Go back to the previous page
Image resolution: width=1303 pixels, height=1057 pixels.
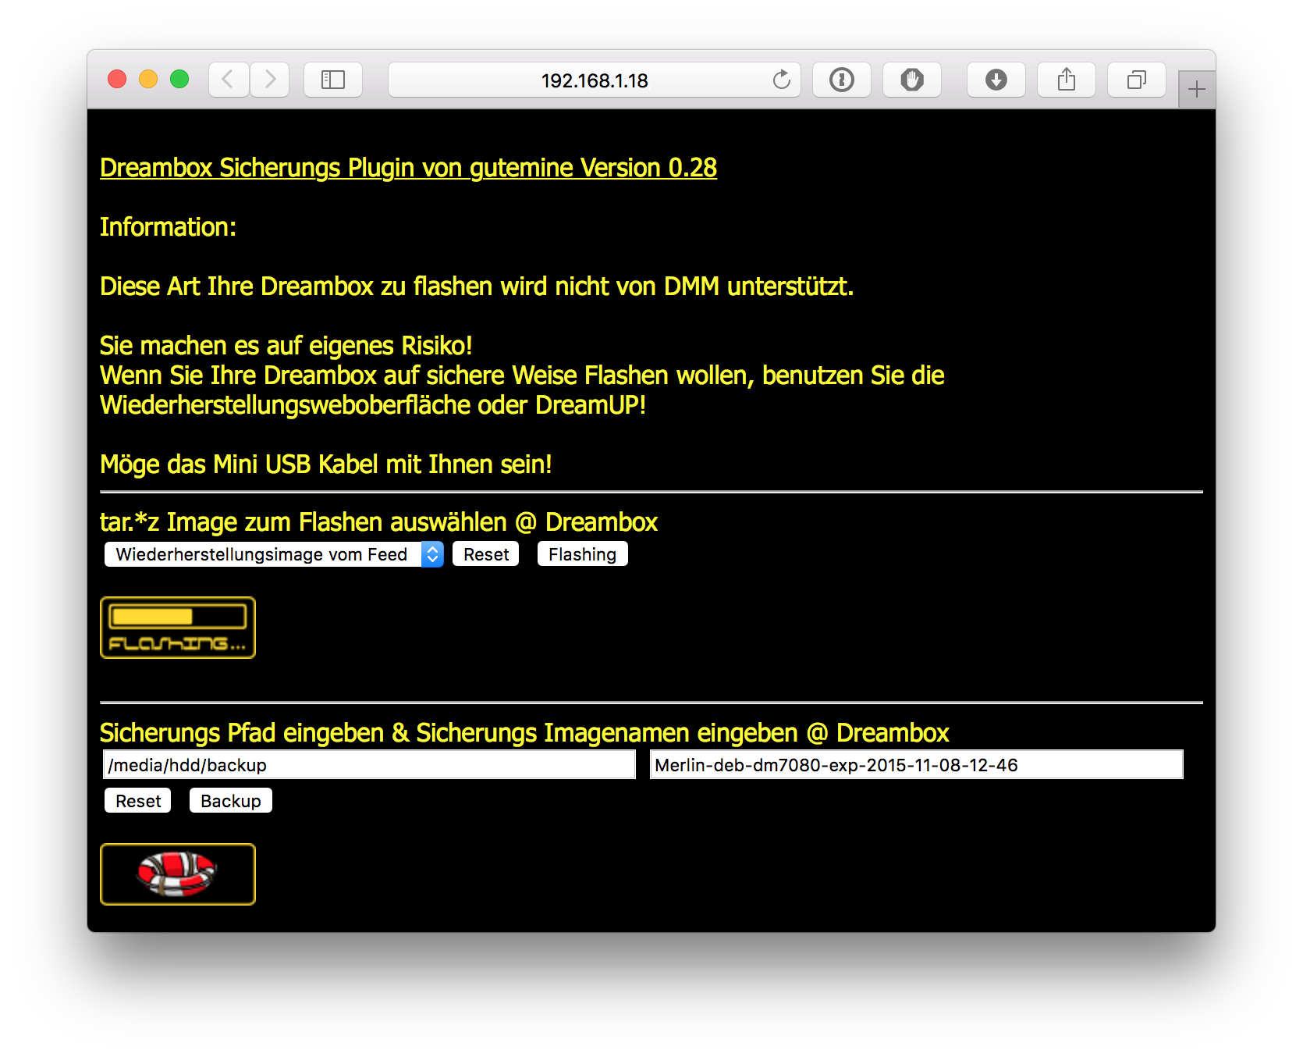[229, 80]
